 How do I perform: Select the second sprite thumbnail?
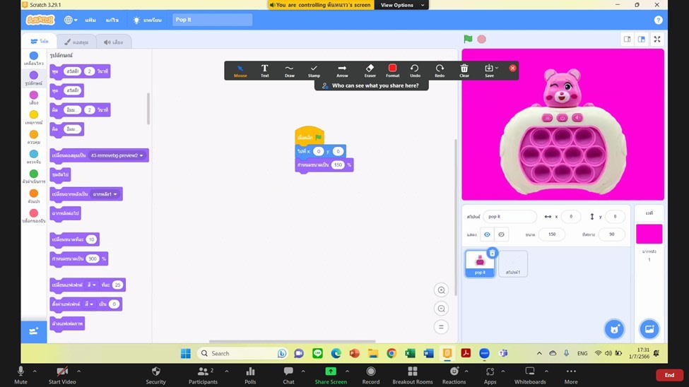513,263
